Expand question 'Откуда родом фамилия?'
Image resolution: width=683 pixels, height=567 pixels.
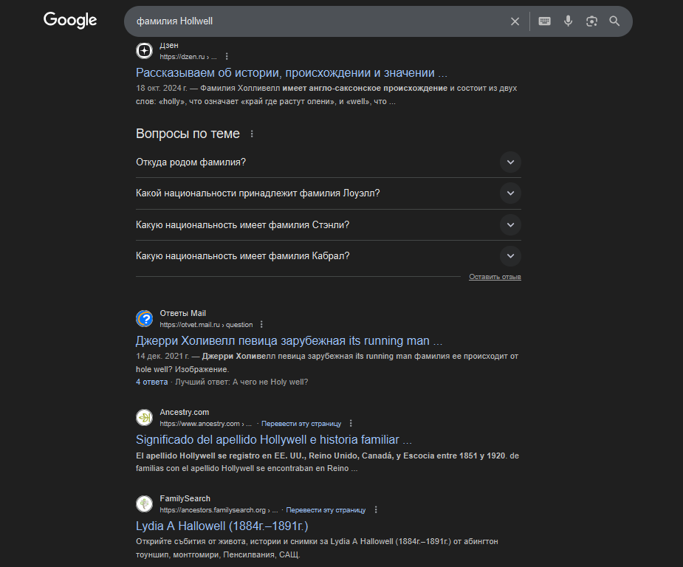[510, 162]
